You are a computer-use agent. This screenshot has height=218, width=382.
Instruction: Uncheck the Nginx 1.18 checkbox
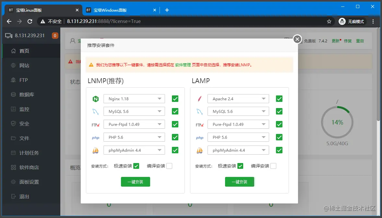175,99
